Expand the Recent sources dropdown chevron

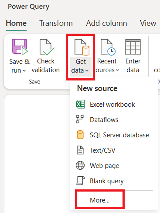117,70
